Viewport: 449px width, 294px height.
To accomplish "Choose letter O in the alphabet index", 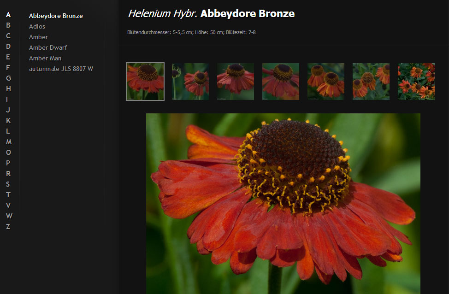I will (9, 152).
